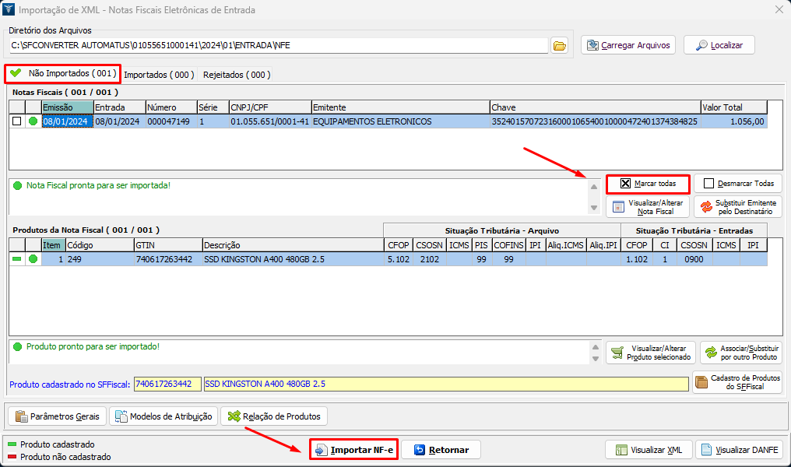Click Substituir Emitente pelo Destinatário

737,206
